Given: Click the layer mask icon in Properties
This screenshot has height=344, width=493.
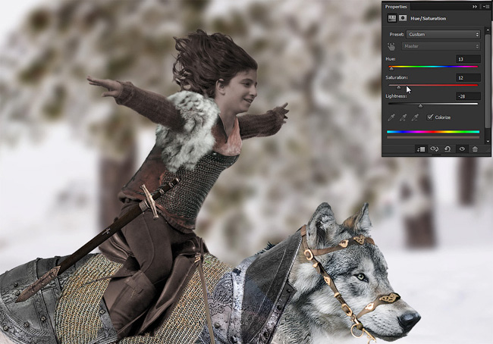Looking at the screenshot, I should click(403, 18).
